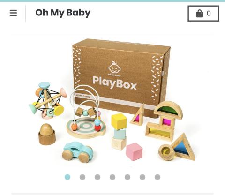Click the cart item count 0
225x195 pixels.
pos(209,14)
